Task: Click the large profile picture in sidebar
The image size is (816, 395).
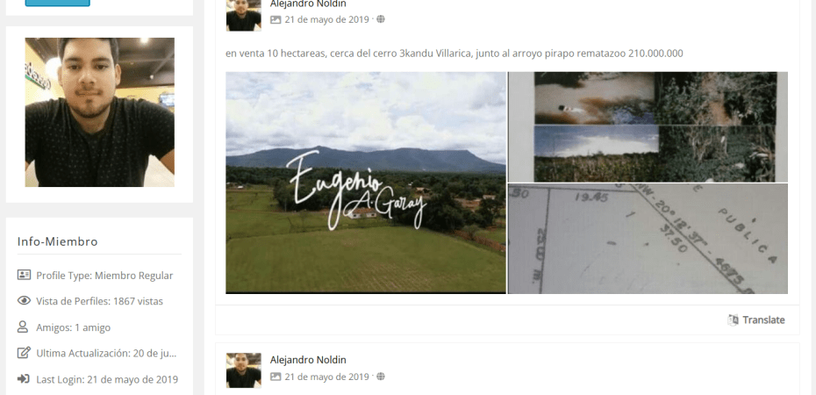Action: pyautogui.click(x=99, y=111)
